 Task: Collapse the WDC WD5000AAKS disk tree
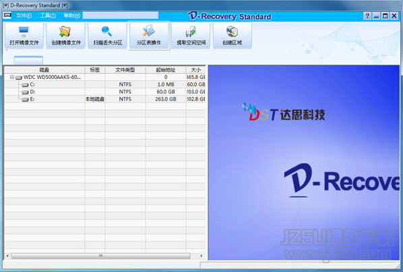click(x=12, y=77)
